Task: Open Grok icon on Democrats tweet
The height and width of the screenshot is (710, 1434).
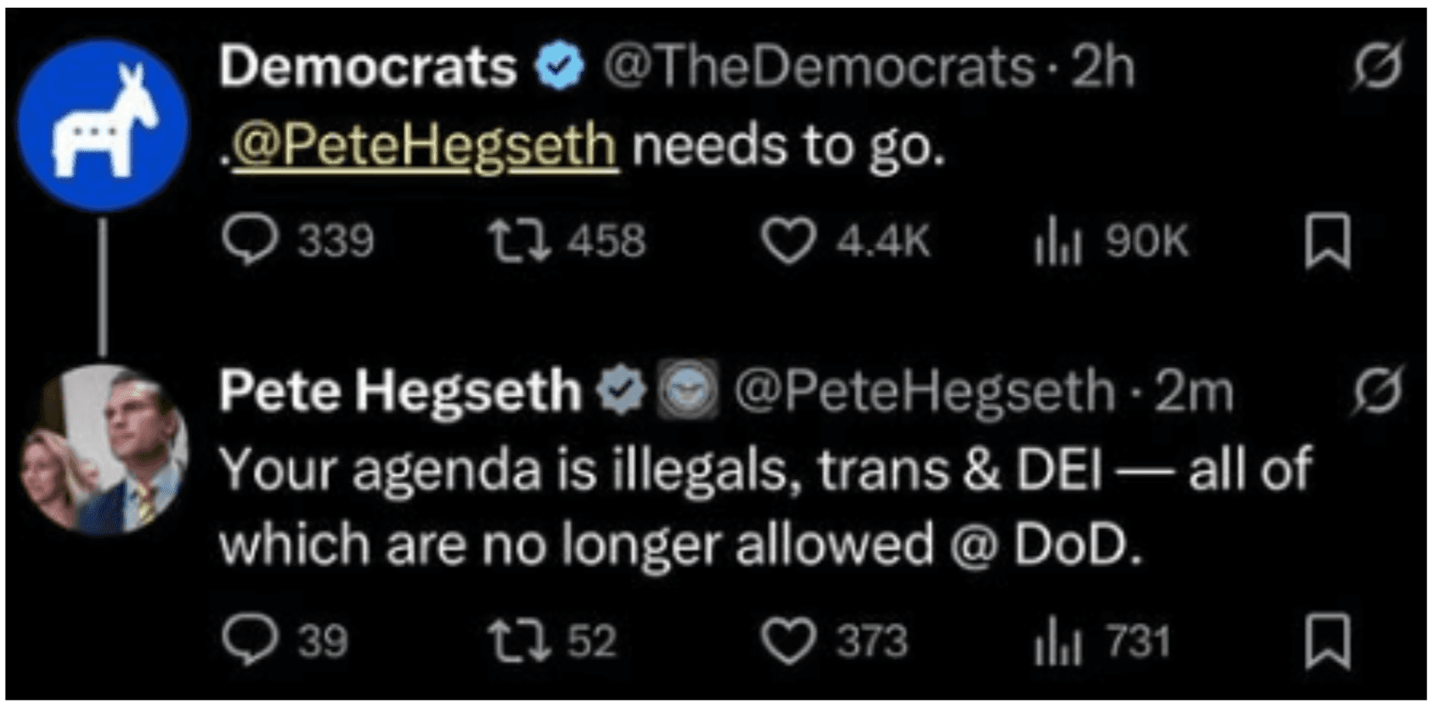Action: pos(1377,66)
